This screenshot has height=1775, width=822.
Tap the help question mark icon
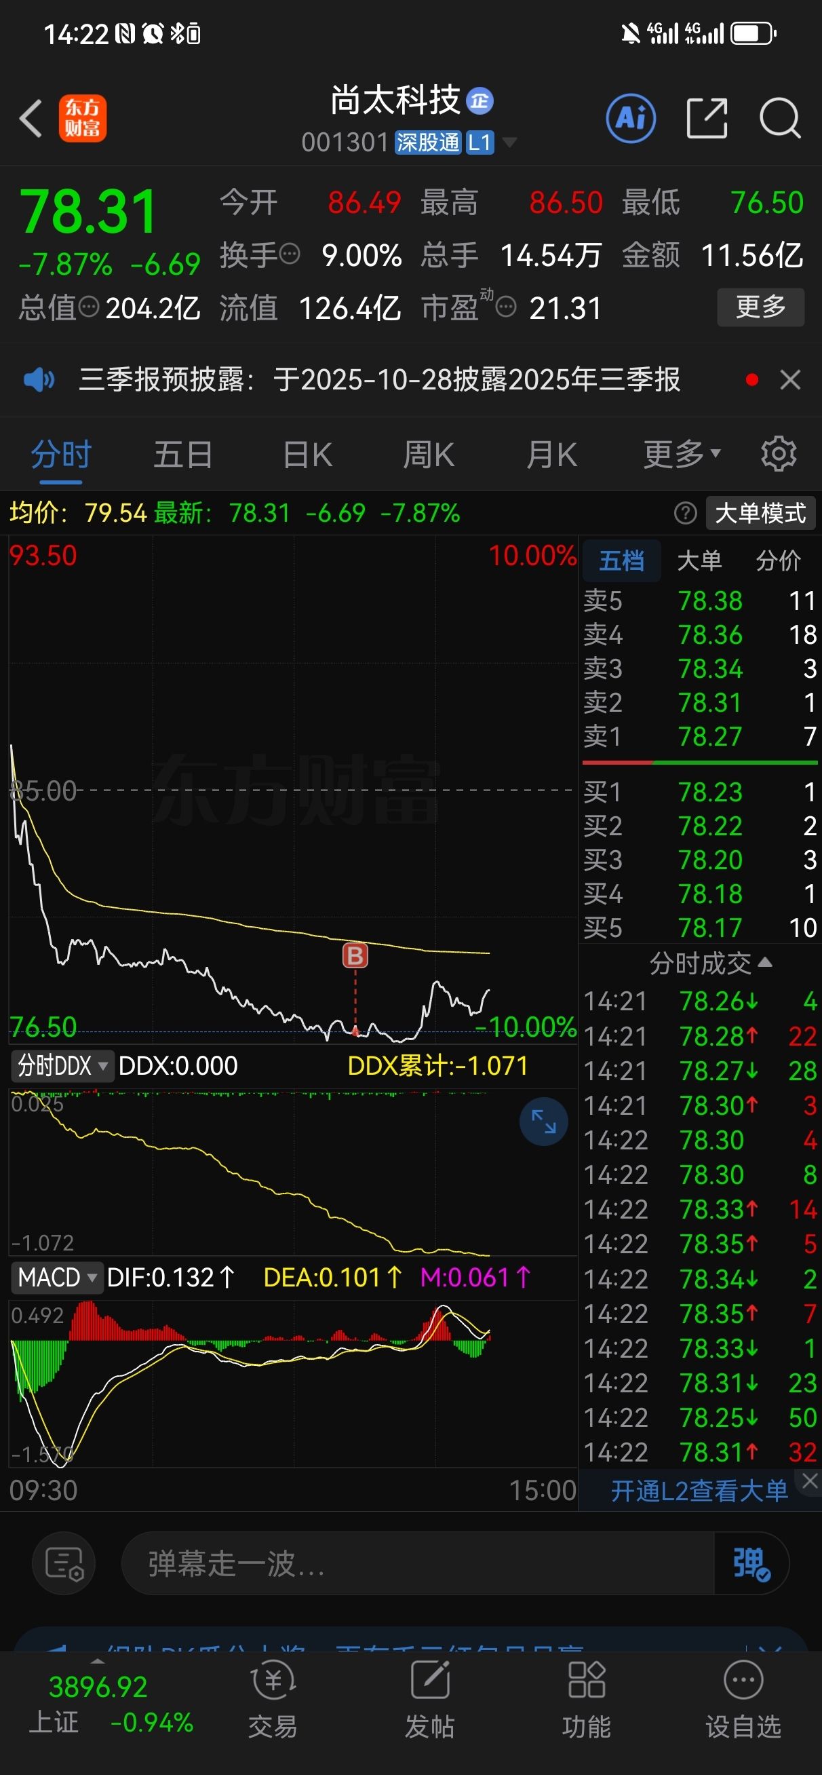[685, 514]
